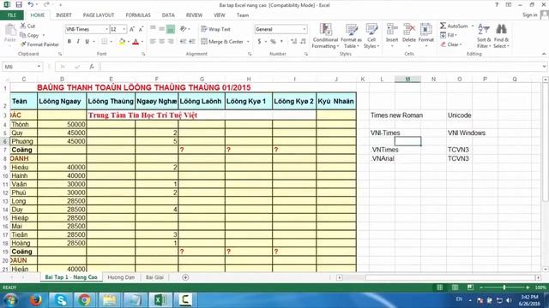
Task: Open the font size dropdown
Action: tap(124, 29)
